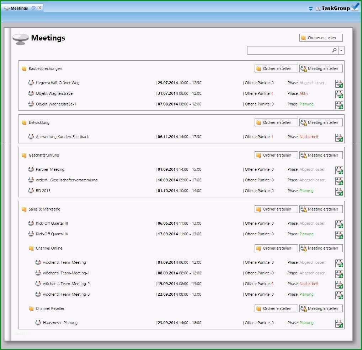This screenshot has height=350, width=362.
Task: Click Ordner erstellen in Entwicklung
Action: [276, 122]
